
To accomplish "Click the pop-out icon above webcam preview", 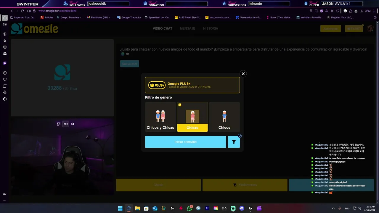I will [59, 124].
